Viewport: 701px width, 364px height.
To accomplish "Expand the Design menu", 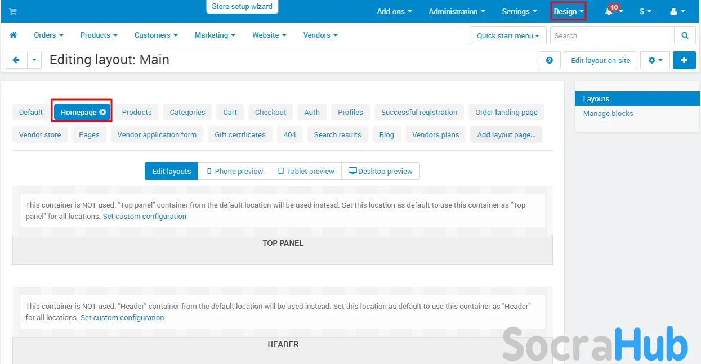I will (x=568, y=11).
